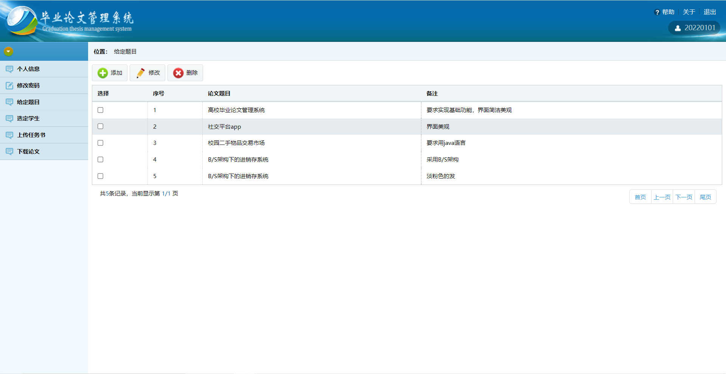The image size is (726, 374).
Task: Go to 上一页 in pagination
Action: pos(662,197)
